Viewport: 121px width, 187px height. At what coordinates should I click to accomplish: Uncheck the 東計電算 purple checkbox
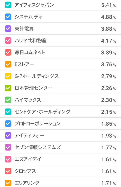click(8, 29)
